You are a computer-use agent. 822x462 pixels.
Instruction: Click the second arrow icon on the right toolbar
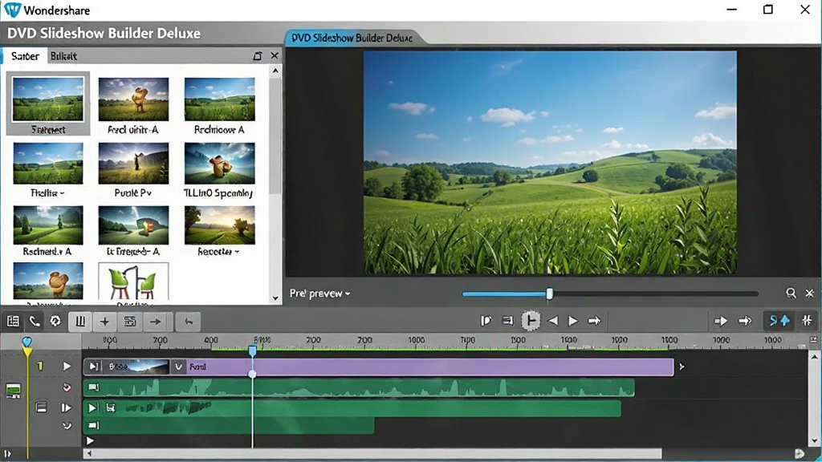pos(745,321)
